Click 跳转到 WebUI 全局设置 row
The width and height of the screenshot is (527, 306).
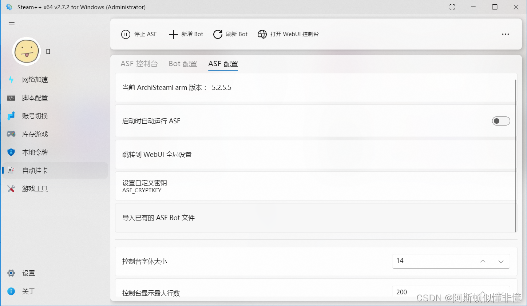[x=316, y=154]
